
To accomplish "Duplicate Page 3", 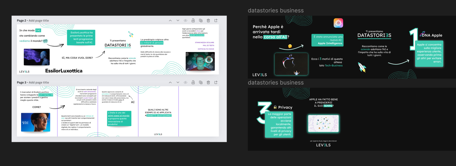I will (x=201, y=82).
